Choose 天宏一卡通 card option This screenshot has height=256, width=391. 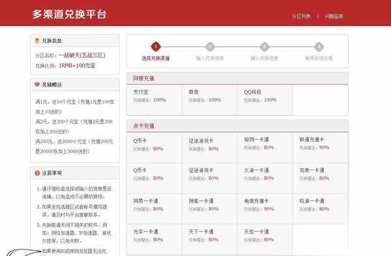pyautogui.click(x=265, y=239)
